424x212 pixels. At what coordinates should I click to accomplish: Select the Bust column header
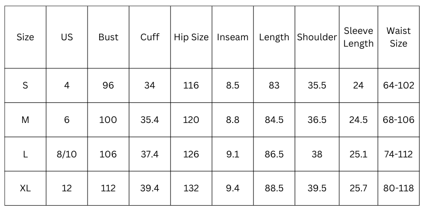click(108, 37)
